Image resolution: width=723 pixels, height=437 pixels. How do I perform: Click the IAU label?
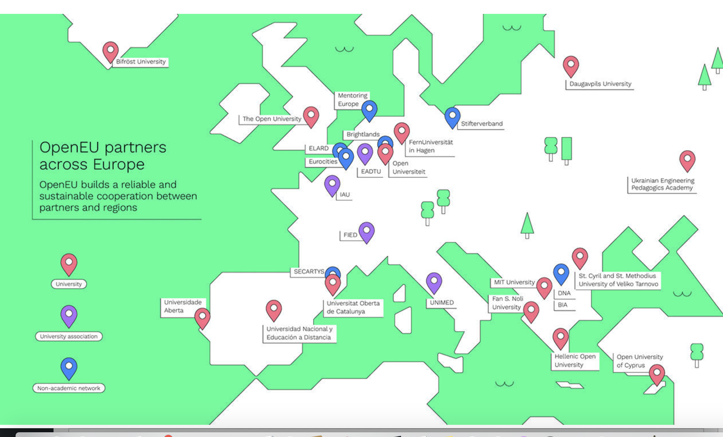tap(345, 195)
